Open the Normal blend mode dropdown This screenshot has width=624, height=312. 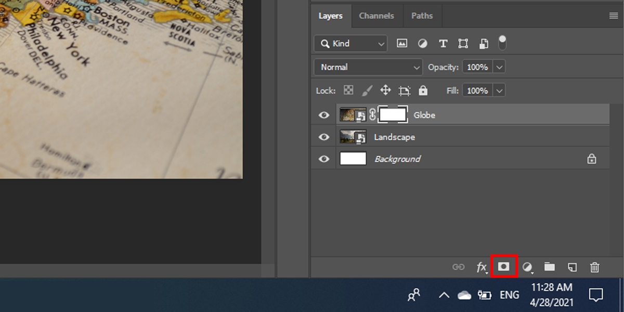[x=369, y=67]
